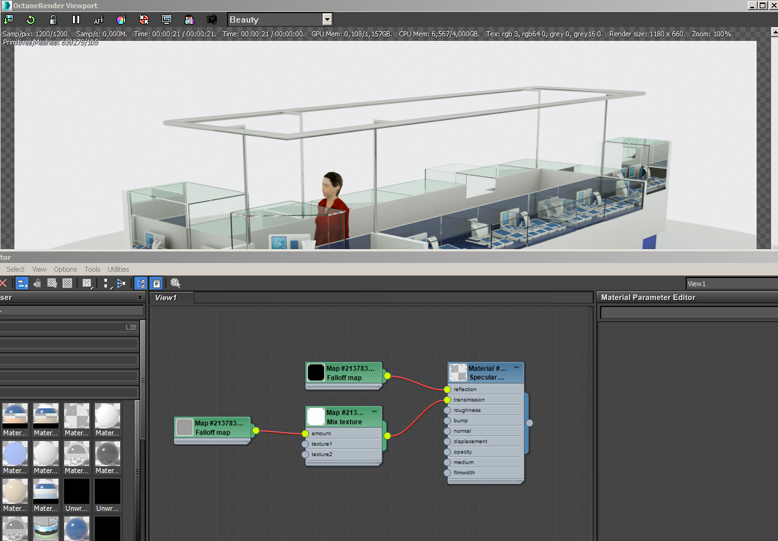Screen dimensions: 778x541
Task: Open the Utilities menu
Action: (118, 269)
